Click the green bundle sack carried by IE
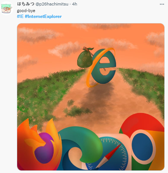The height and width of the screenshot is (173, 168). point(85,58)
